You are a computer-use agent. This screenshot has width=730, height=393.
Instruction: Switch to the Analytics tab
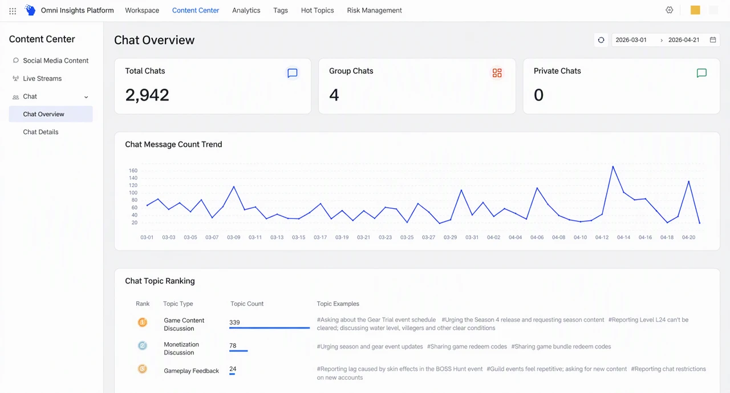(x=246, y=10)
